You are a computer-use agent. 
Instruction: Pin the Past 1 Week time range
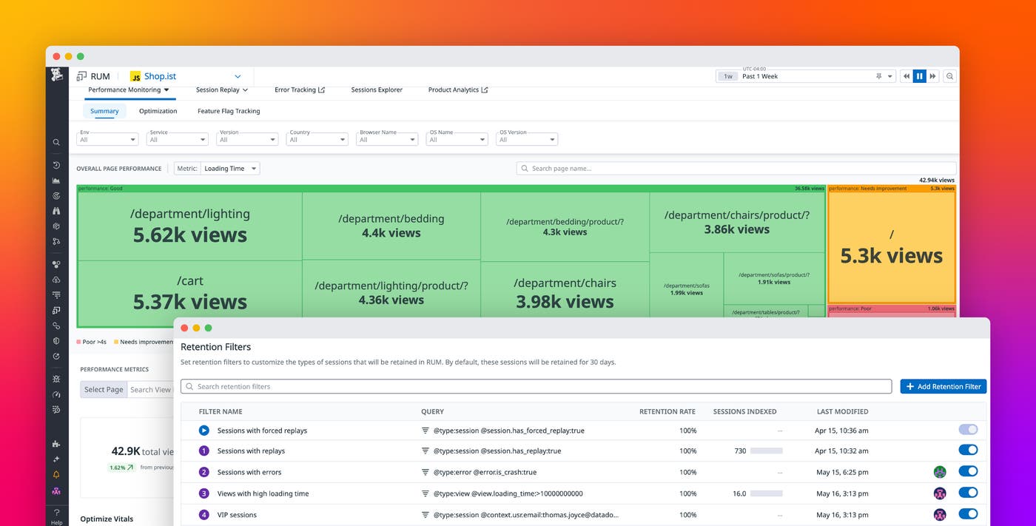tap(878, 76)
